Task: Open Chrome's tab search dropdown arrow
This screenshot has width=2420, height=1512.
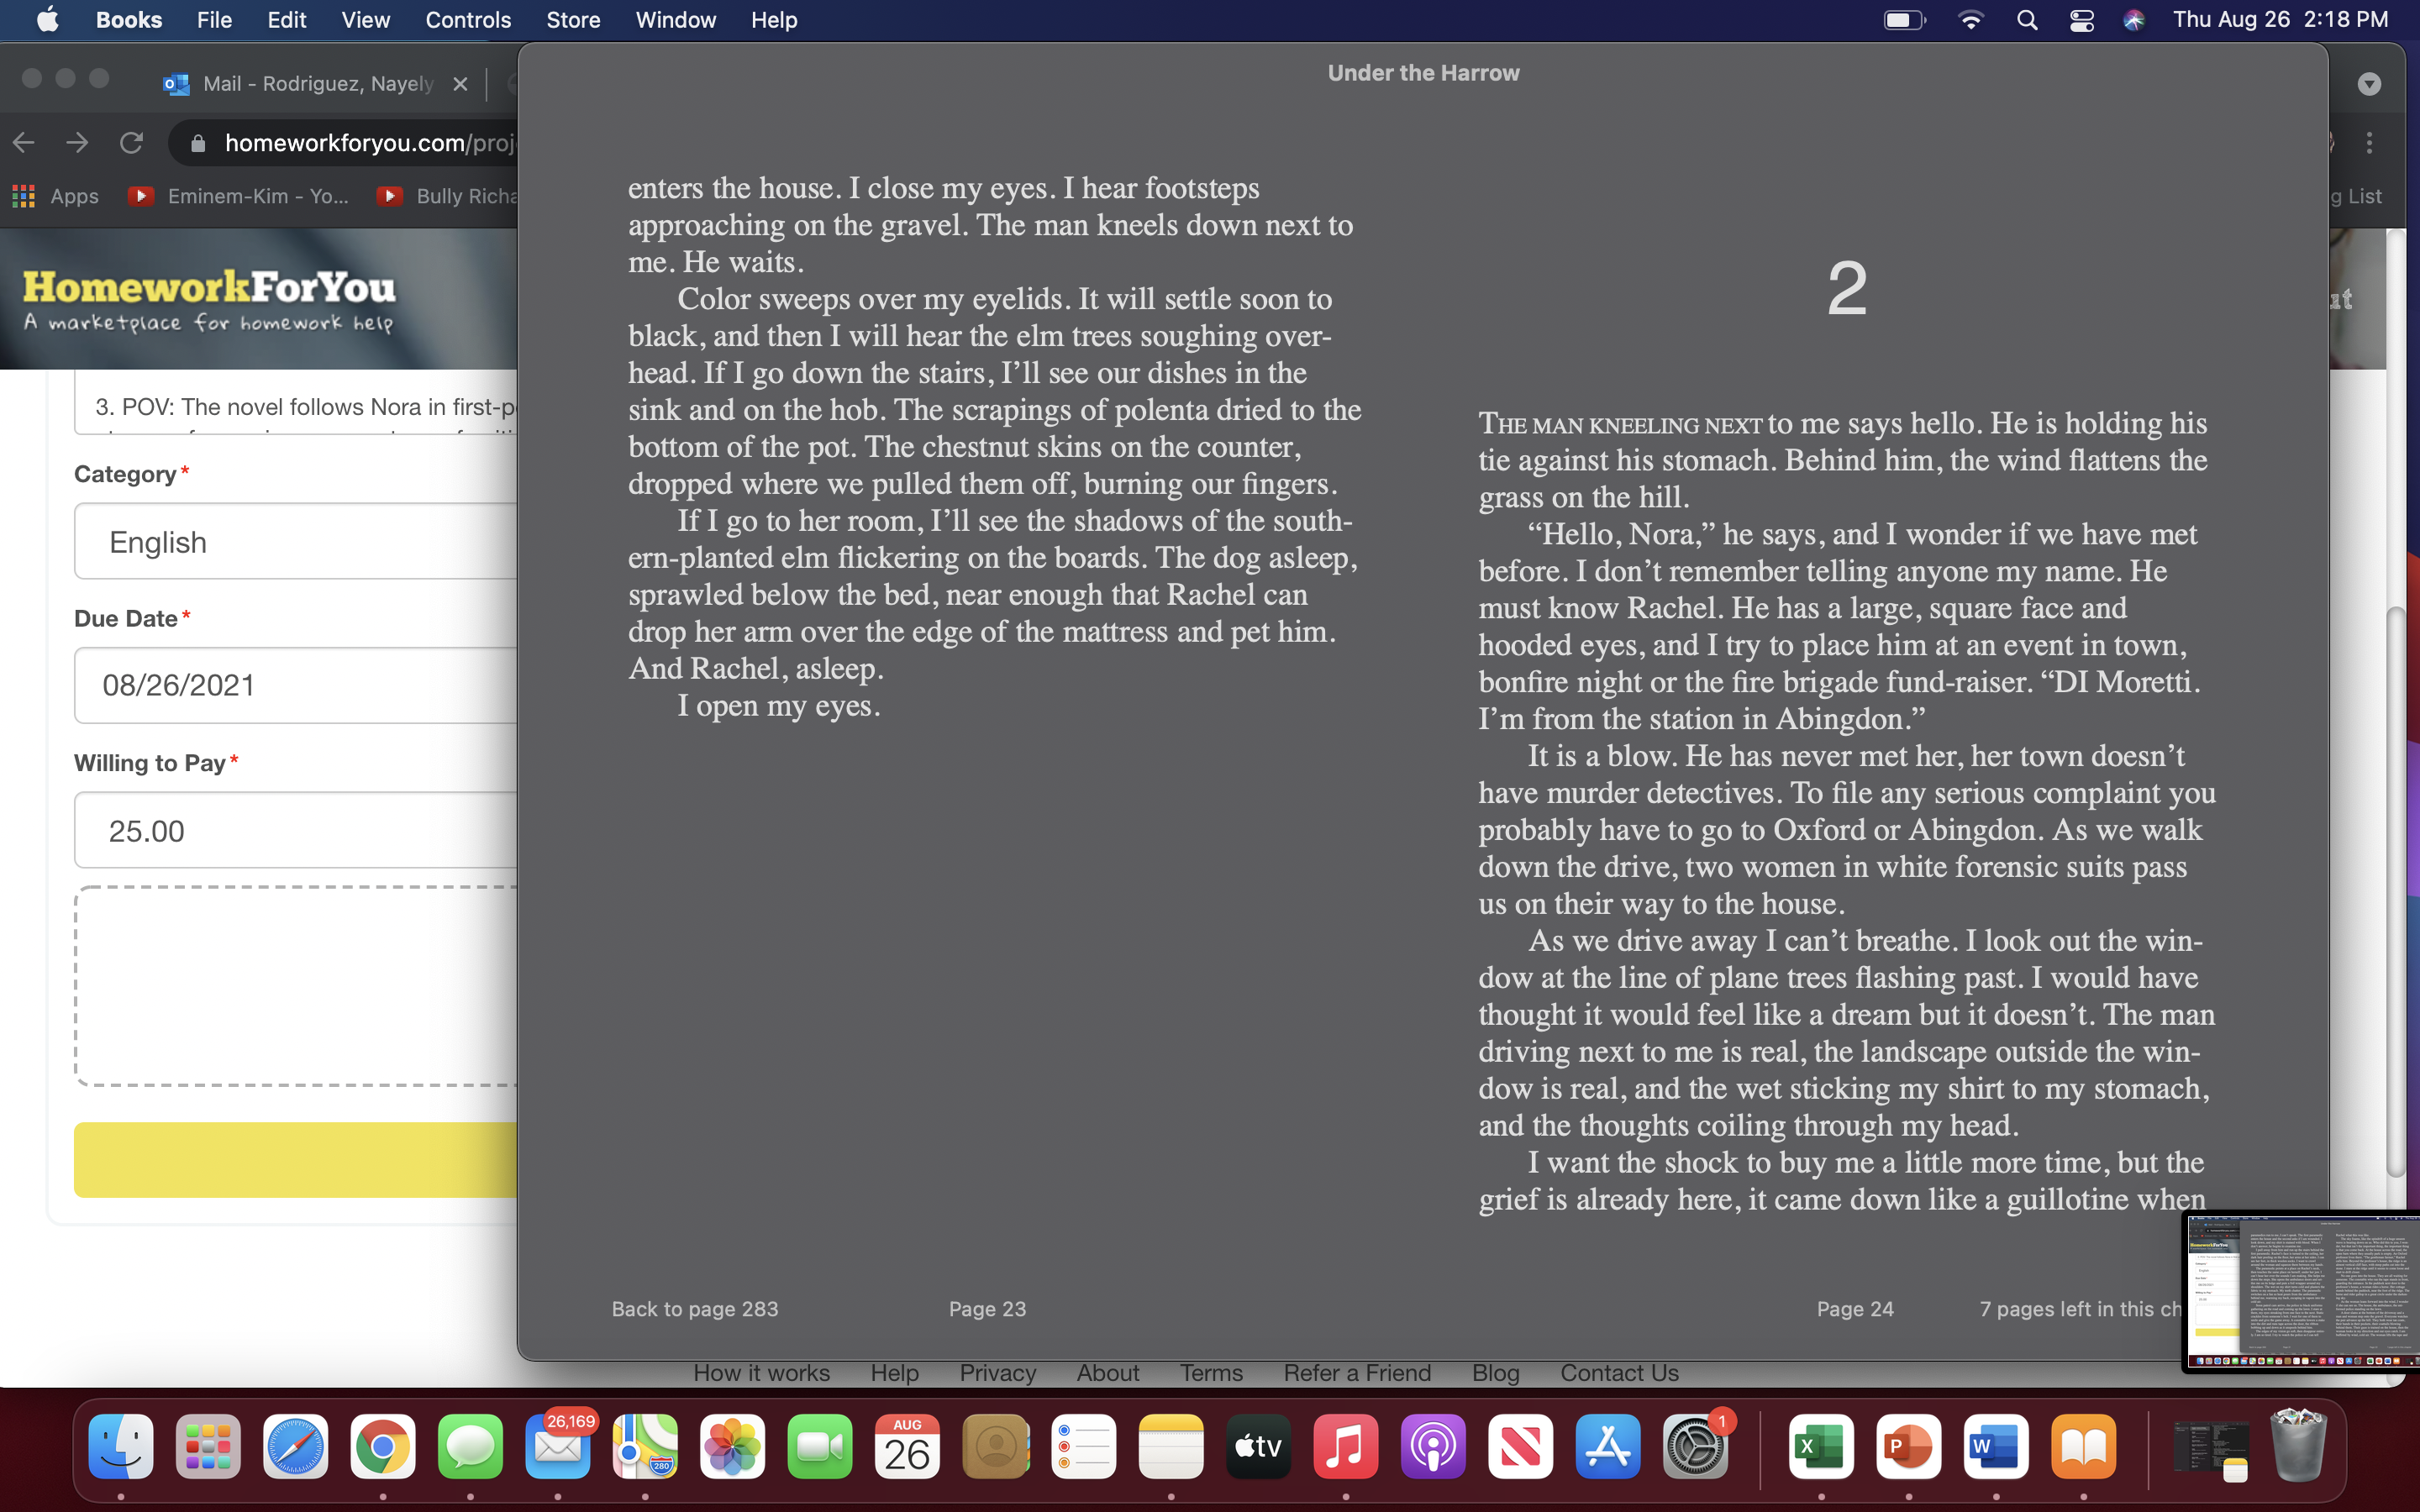Action: [x=2369, y=84]
